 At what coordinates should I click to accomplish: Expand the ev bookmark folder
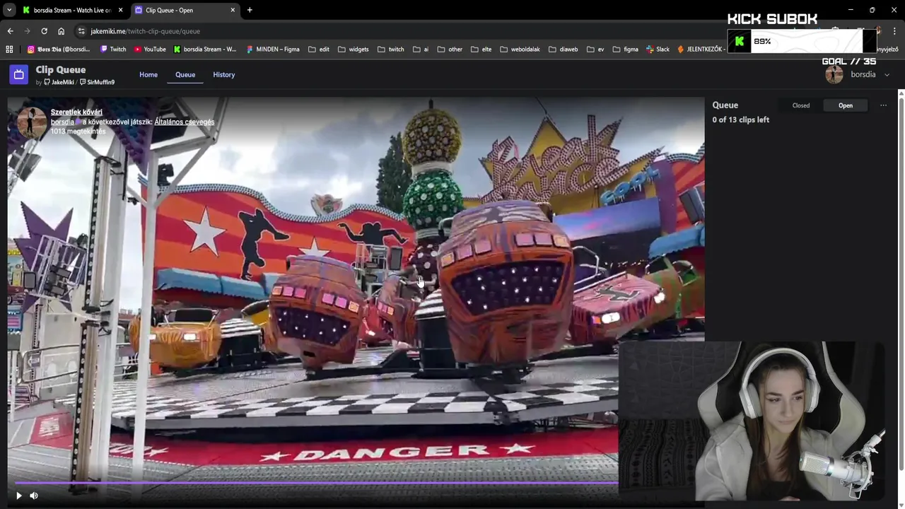click(x=595, y=49)
